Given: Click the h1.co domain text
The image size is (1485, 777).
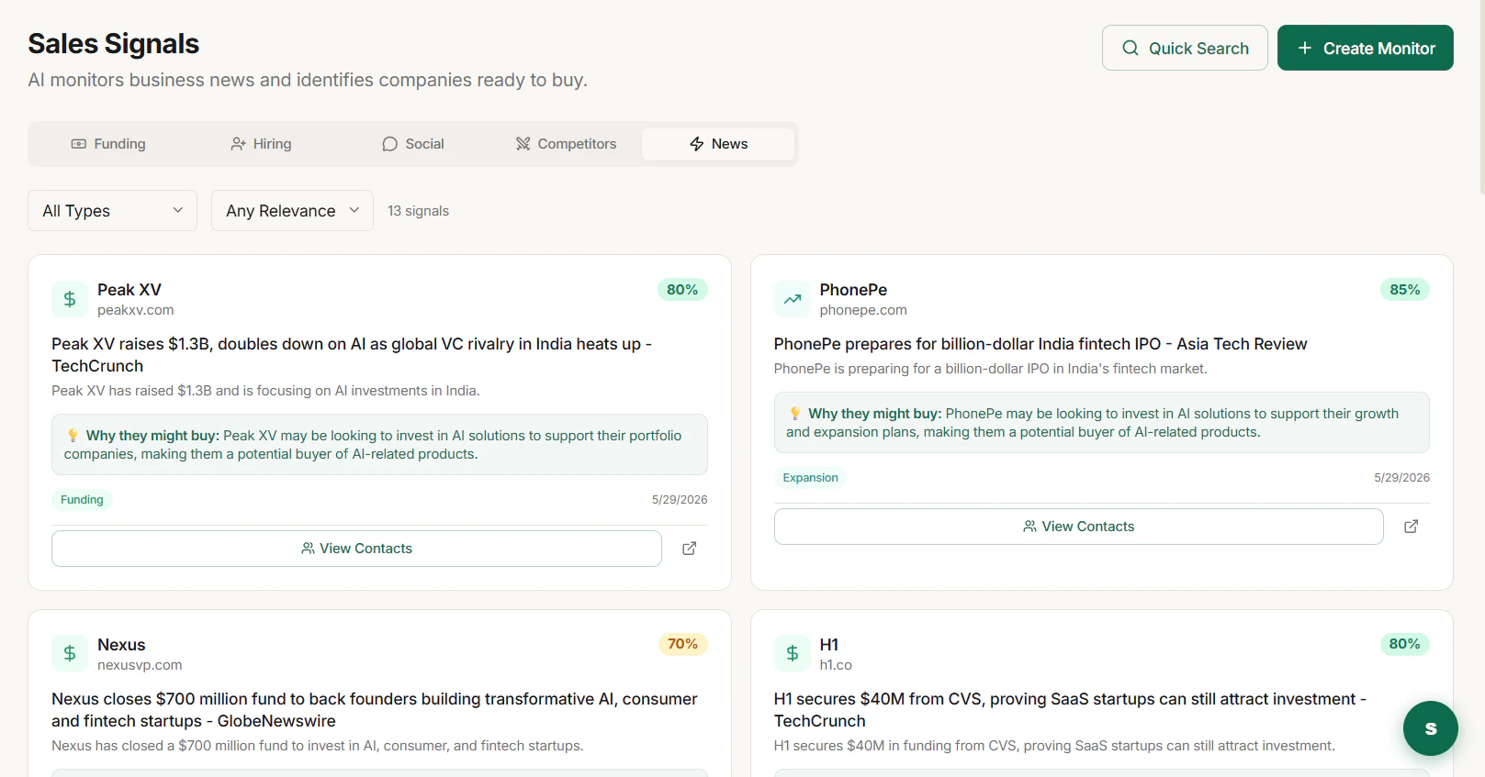Looking at the screenshot, I should [836, 665].
